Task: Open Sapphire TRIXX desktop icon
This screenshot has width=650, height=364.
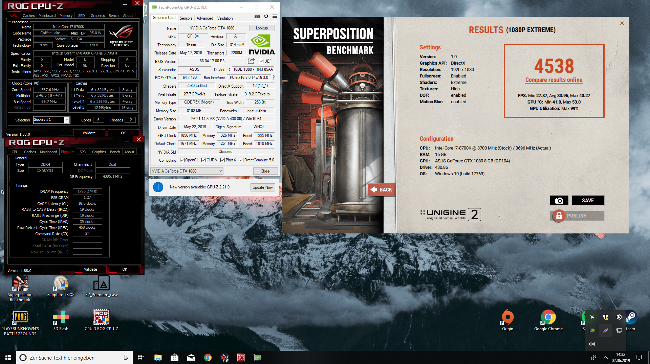Action: tap(61, 286)
